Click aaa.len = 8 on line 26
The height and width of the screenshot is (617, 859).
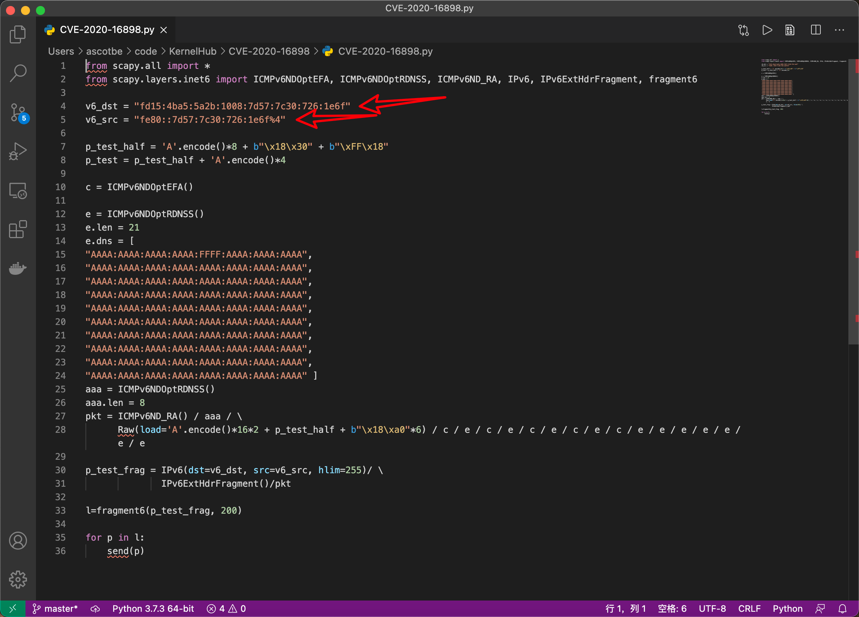tap(115, 403)
